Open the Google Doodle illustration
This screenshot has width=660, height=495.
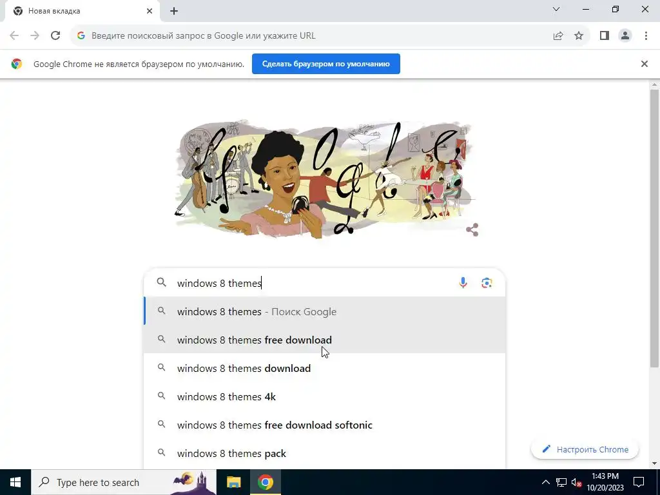coord(324,180)
